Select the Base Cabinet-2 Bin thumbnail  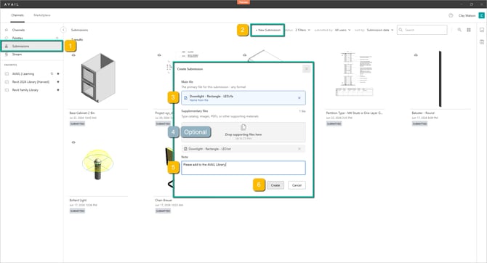[98, 78]
